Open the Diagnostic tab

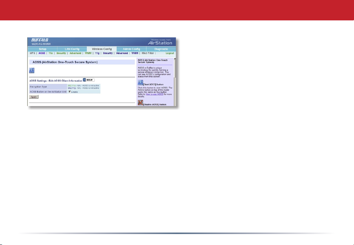pyautogui.click(x=161, y=49)
